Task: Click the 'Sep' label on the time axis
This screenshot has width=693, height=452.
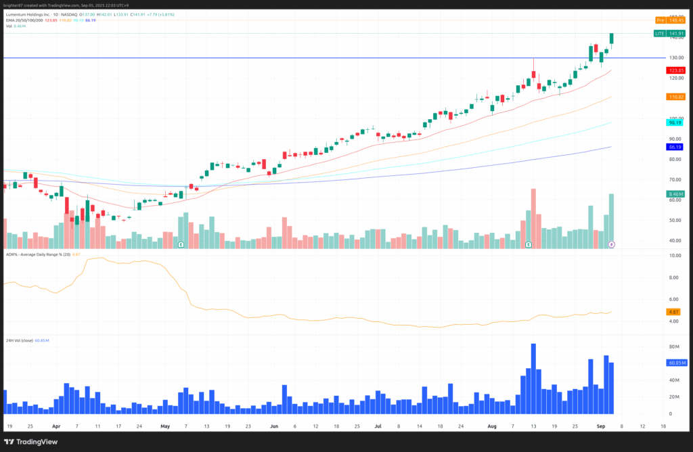Action: [x=601, y=426]
